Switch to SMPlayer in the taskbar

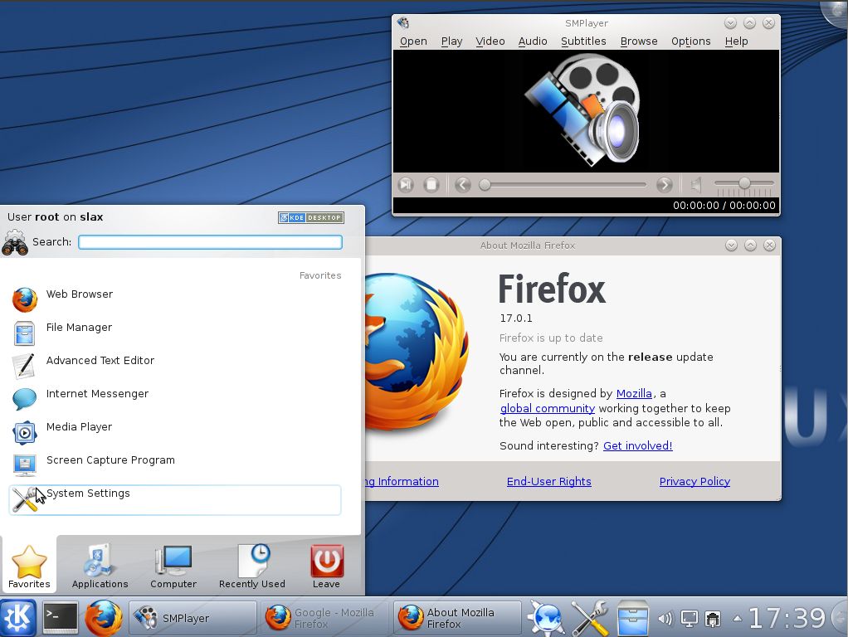[193, 618]
